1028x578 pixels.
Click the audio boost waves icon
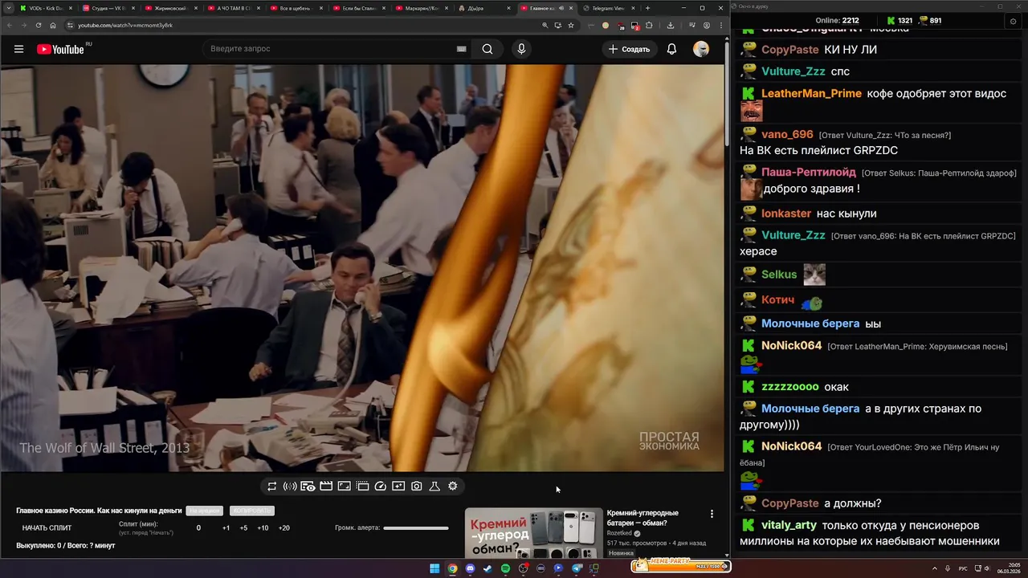290,486
